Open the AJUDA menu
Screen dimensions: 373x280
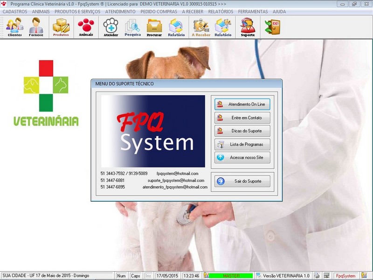(279, 12)
